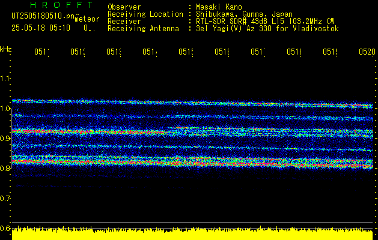Click the kHz axis unit label
The height and width of the screenshot is (240, 378).
(5, 49)
